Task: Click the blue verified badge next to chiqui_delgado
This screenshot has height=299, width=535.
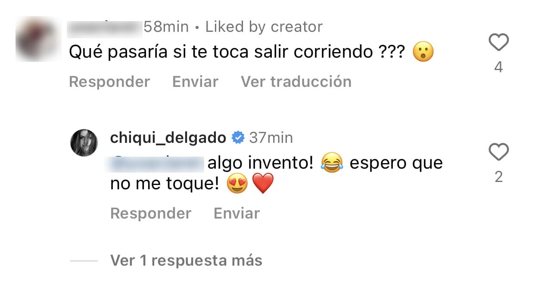Action: point(237,137)
